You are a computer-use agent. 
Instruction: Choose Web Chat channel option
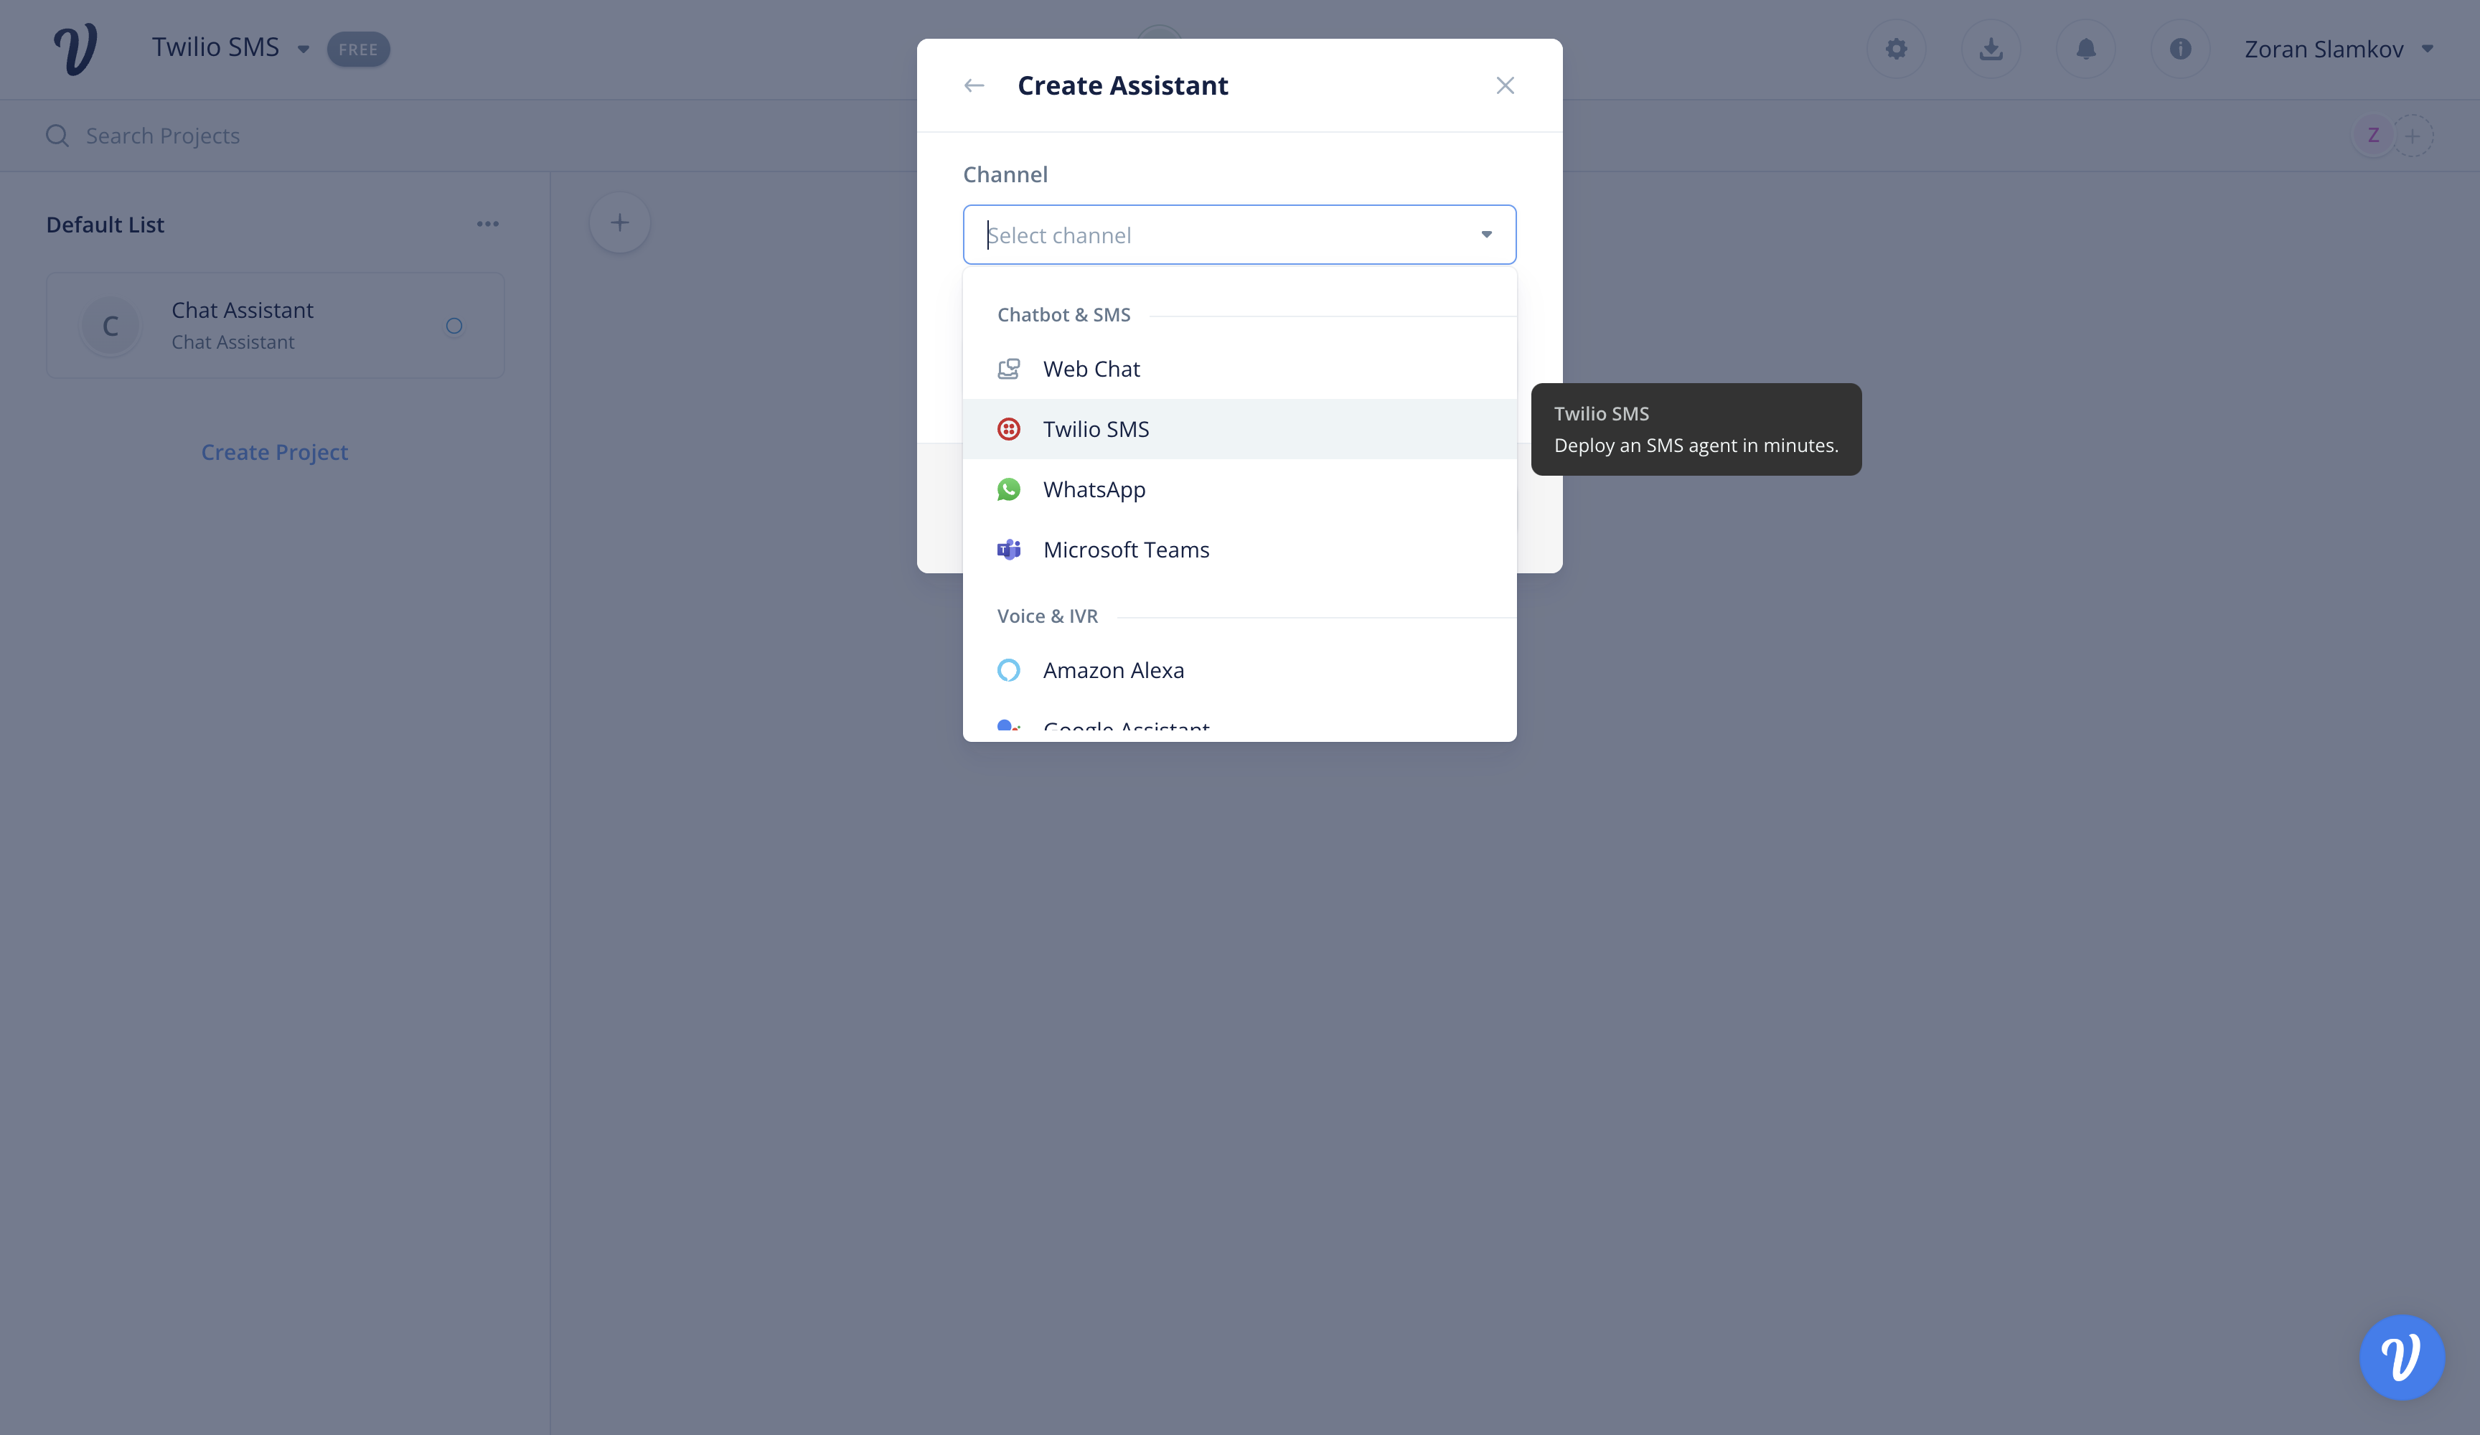pos(1091,369)
